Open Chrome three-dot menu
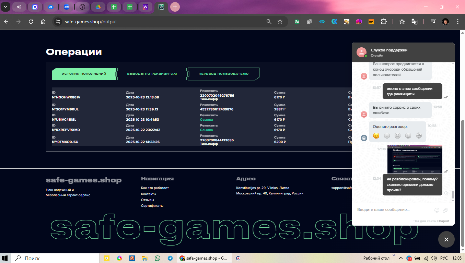The image size is (465, 263). point(458,22)
